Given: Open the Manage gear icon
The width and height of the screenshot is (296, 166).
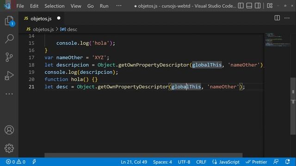Looking at the screenshot, I should [x=9, y=148].
